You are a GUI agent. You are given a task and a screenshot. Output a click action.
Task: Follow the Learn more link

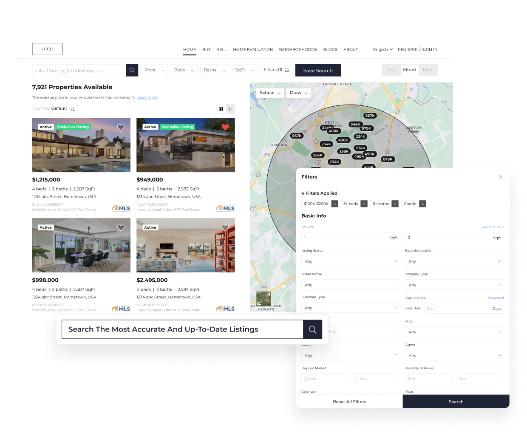[x=147, y=97]
